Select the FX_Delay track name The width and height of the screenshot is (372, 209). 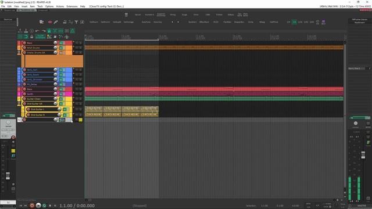(32, 84)
